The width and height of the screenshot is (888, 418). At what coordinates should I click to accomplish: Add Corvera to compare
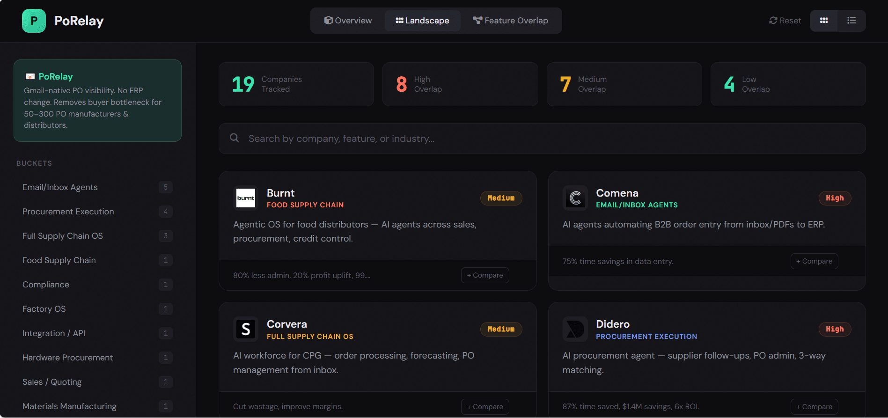[x=485, y=407]
